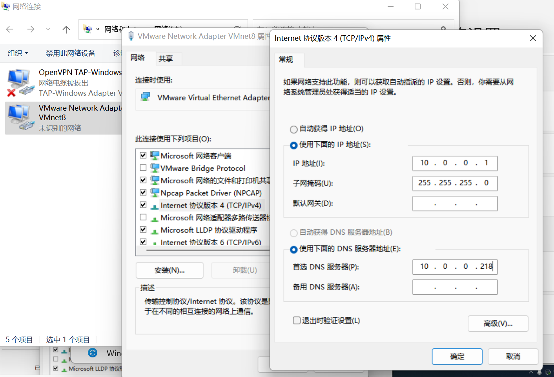This screenshot has height=377, width=554.
Task: Toggle Npcap Packet Driver (NPCAP) checkbox
Action: pos(143,193)
